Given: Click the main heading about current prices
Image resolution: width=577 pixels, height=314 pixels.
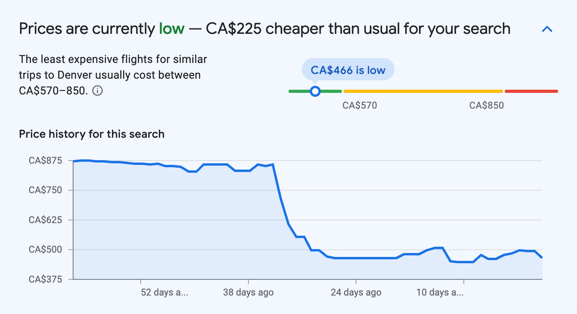Looking at the screenshot, I should coord(265,28).
